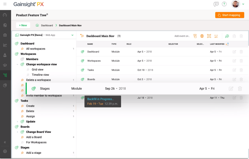Open the chat messages icon
Screen dimensions: 249x159
click(x=216, y=4)
